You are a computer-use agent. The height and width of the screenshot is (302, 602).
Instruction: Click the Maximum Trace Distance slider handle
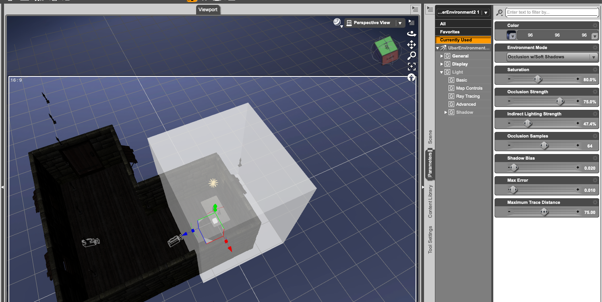(544, 212)
